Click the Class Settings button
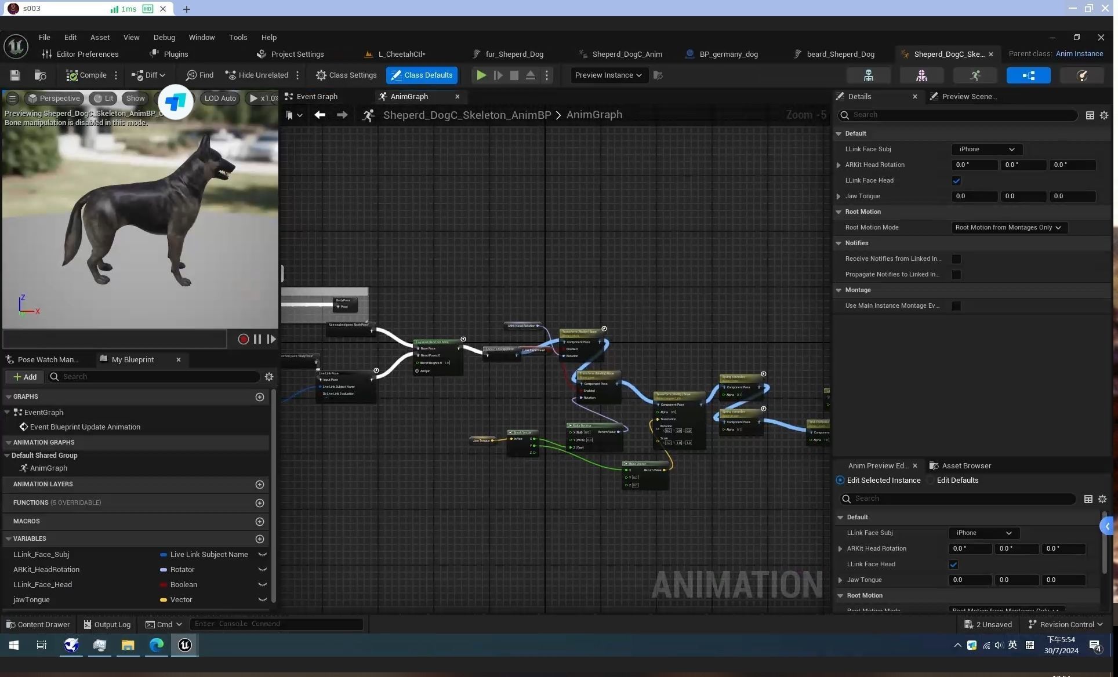 click(x=346, y=75)
